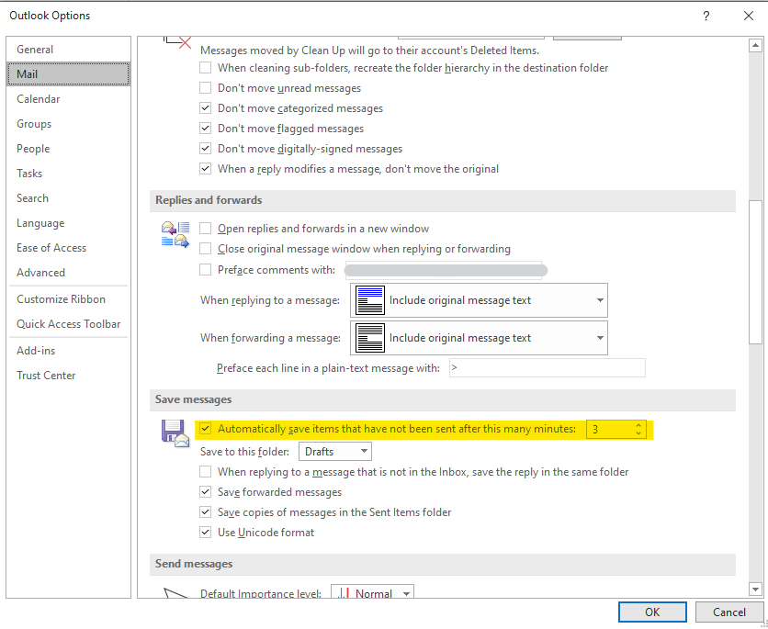Toggle reply modifies message don't move original
This screenshot has width=768, height=629.
pyautogui.click(x=205, y=168)
